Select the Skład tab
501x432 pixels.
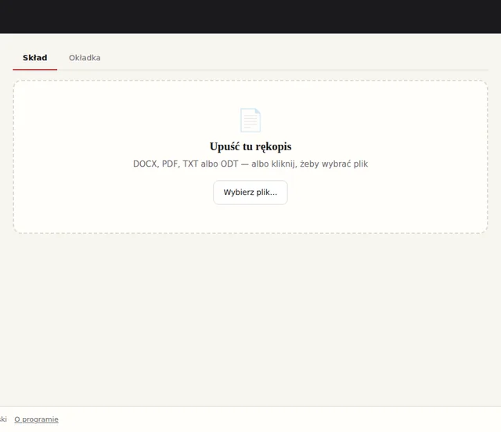[x=34, y=58]
